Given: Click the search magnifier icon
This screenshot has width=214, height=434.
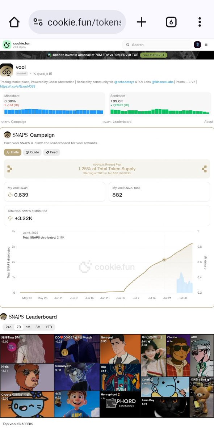Looking at the screenshot, I should click(x=128, y=45).
